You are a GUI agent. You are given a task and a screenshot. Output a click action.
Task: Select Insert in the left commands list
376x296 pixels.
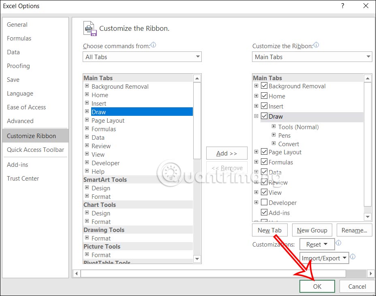99,104
